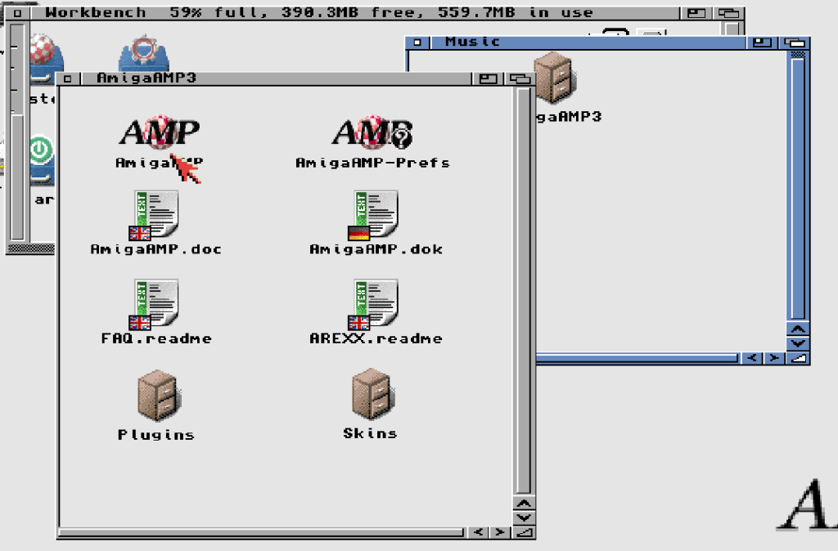Toggle zoom gadget on AmigaAMP3 window
Image resolution: width=838 pixels, height=551 pixels.
point(489,78)
